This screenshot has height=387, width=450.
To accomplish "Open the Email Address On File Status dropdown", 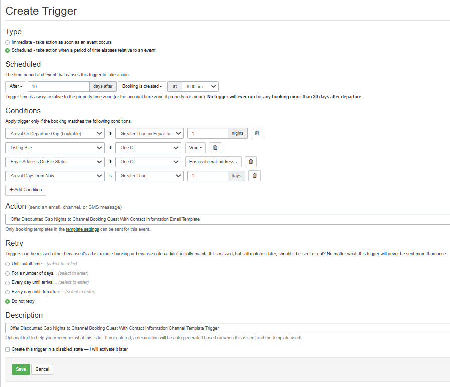I will coord(55,162).
